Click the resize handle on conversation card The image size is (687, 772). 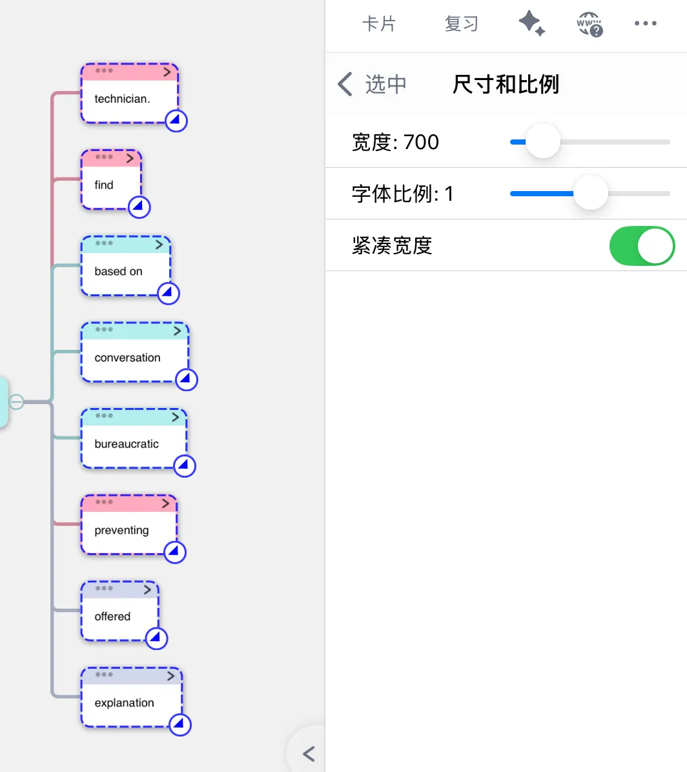point(186,380)
